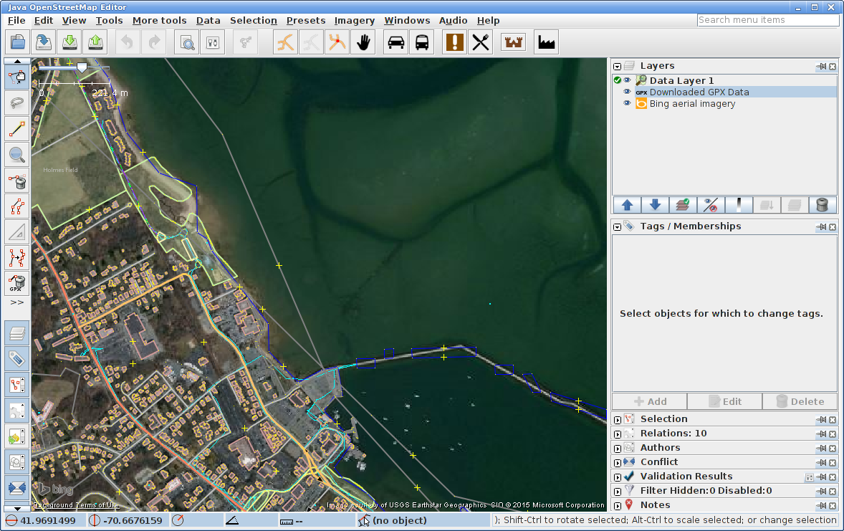The height and width of the screenshot is (531, 844).
Task: Toggle visibility of Bing aerial imagery layer
Action: [x=627, y=104]
